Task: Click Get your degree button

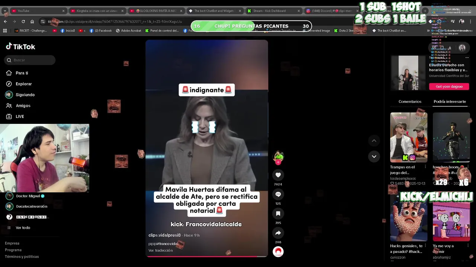Action: (449, 86)
